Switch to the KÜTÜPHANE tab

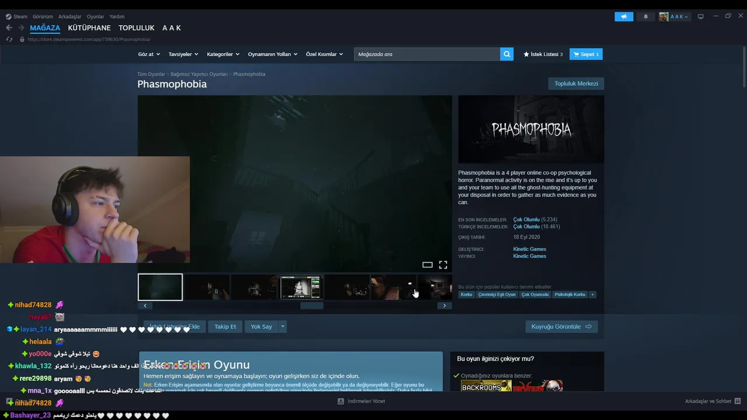point(89,28)
